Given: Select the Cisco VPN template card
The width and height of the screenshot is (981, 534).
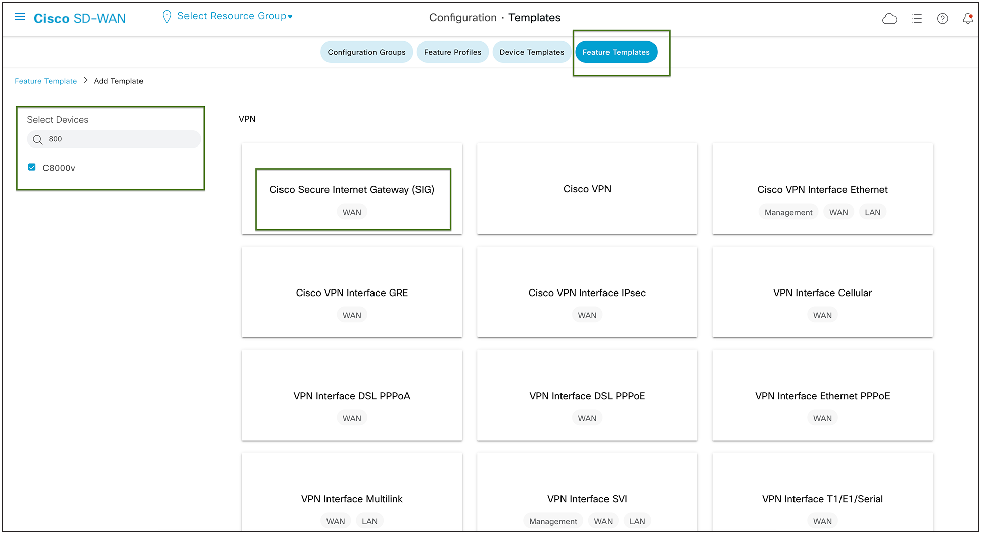Looking at the screenshot, I should [x=587, y=189].
